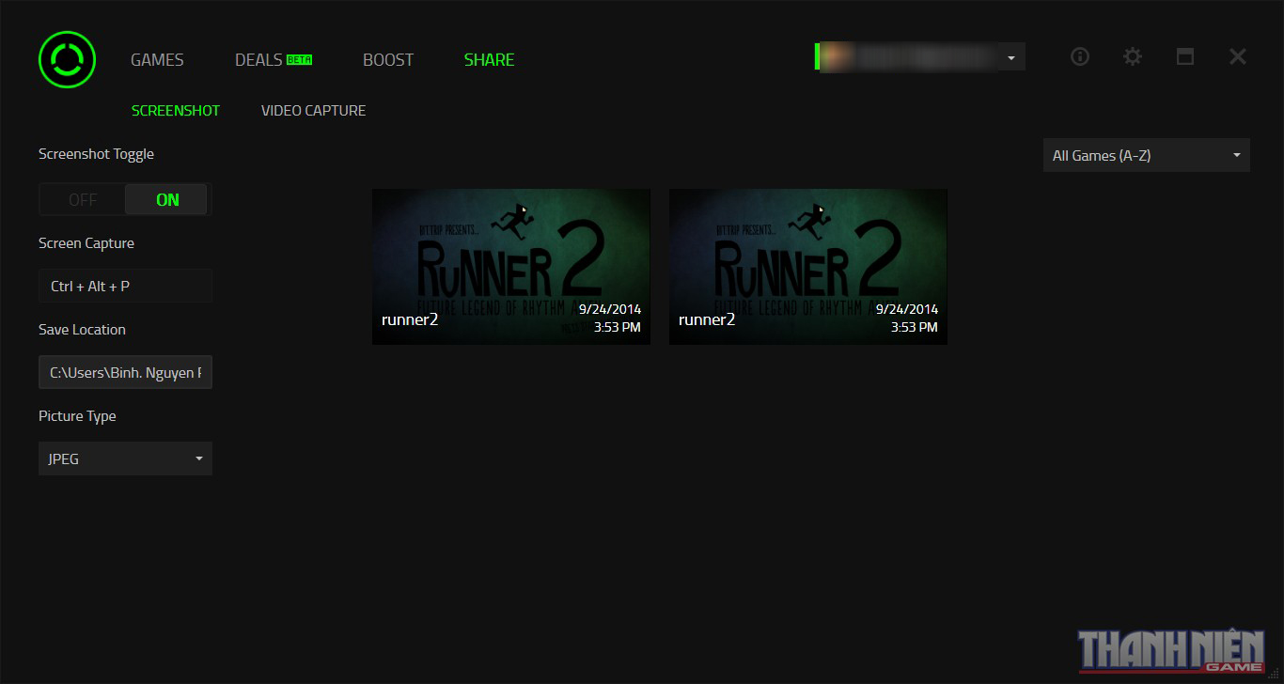Open the SCREENSHOT sub-tab
The height and width of the screenshot is (684, 1284).
click(176, 111)
